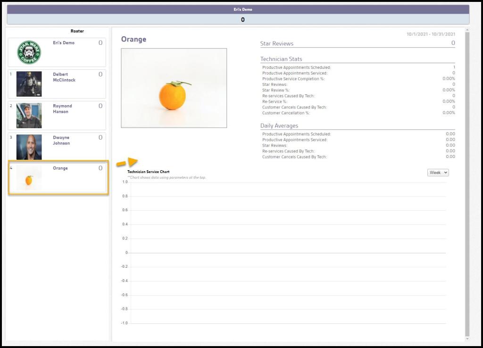Pick Raymond Hanson from the roster list
The width and height of the screenshot is (483, 348).
[x=62, y=109]
